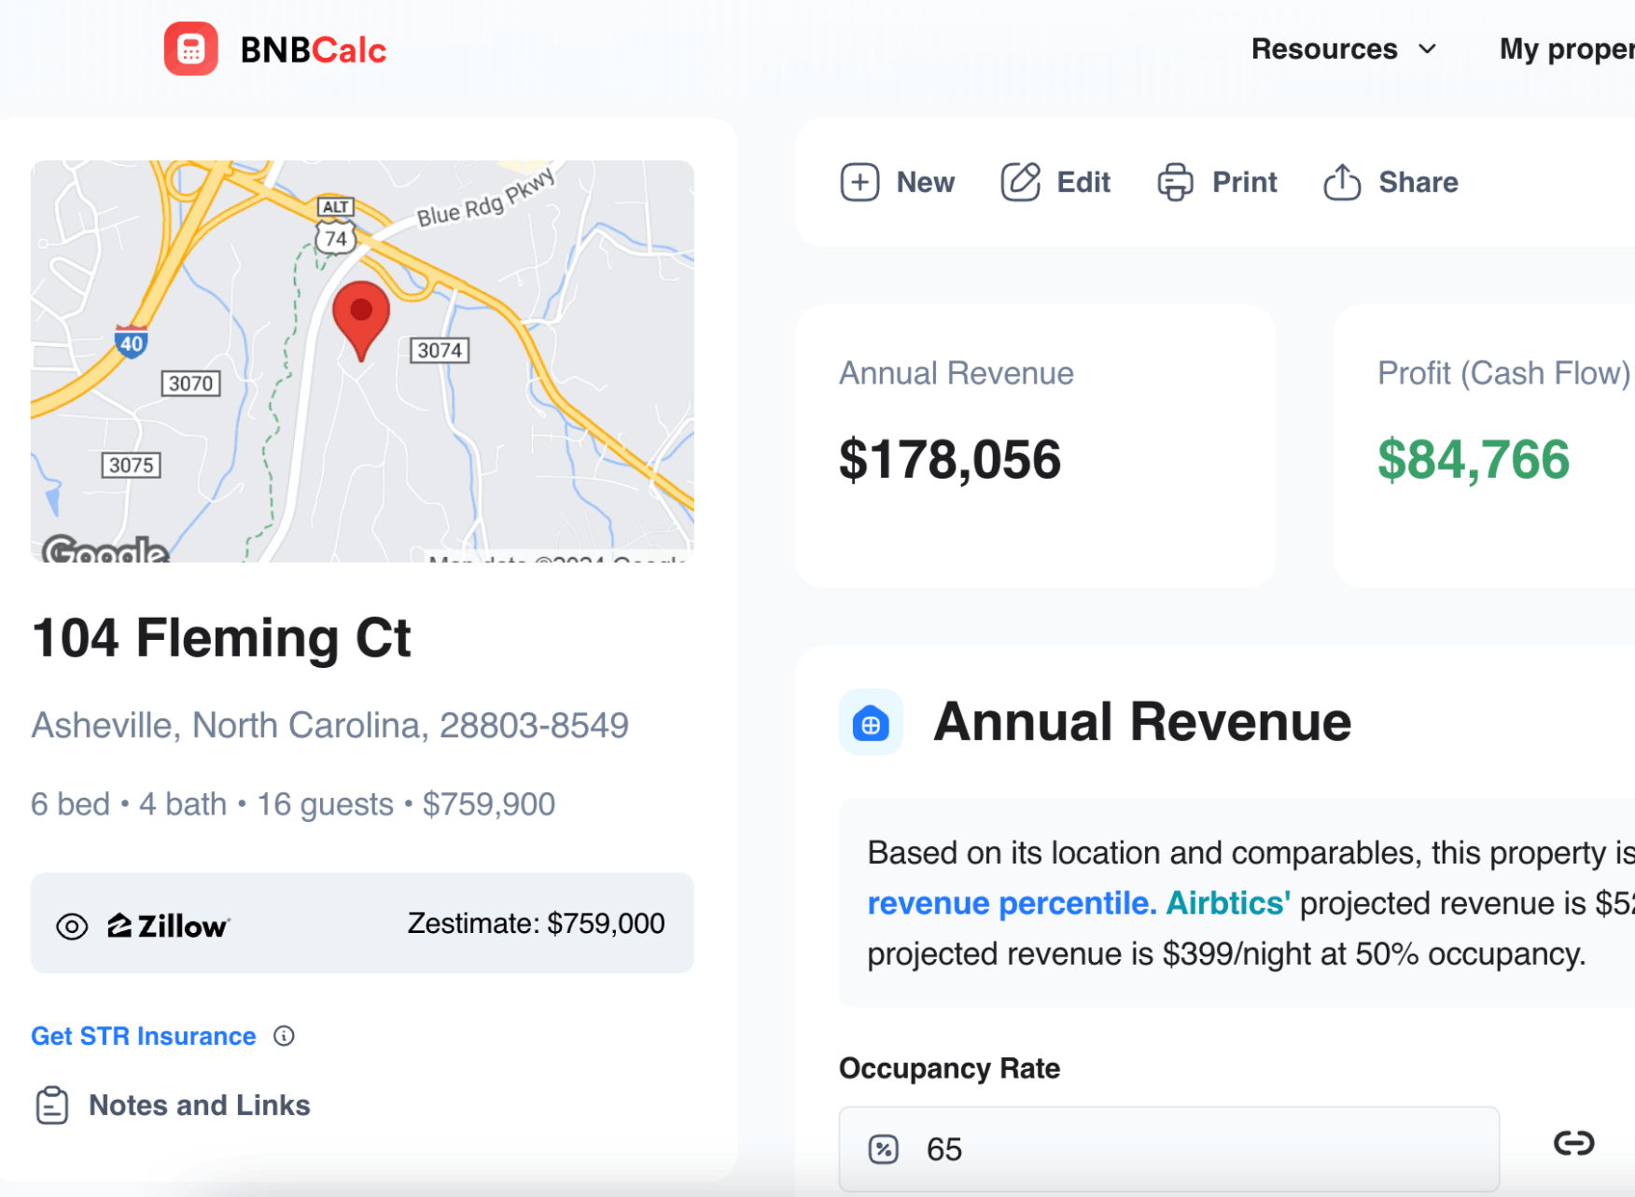Open the Get STR Insurance link
The image size is (1635, 1197).
(143, 1036)
